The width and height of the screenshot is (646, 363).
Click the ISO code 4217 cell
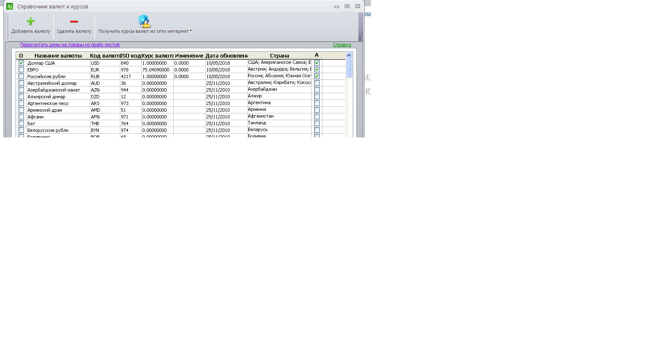[130, 76]
